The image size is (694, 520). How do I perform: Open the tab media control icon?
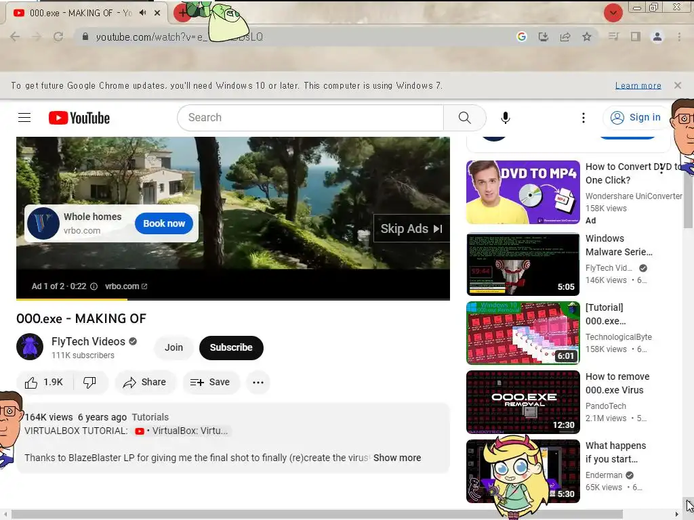[613, 37]
